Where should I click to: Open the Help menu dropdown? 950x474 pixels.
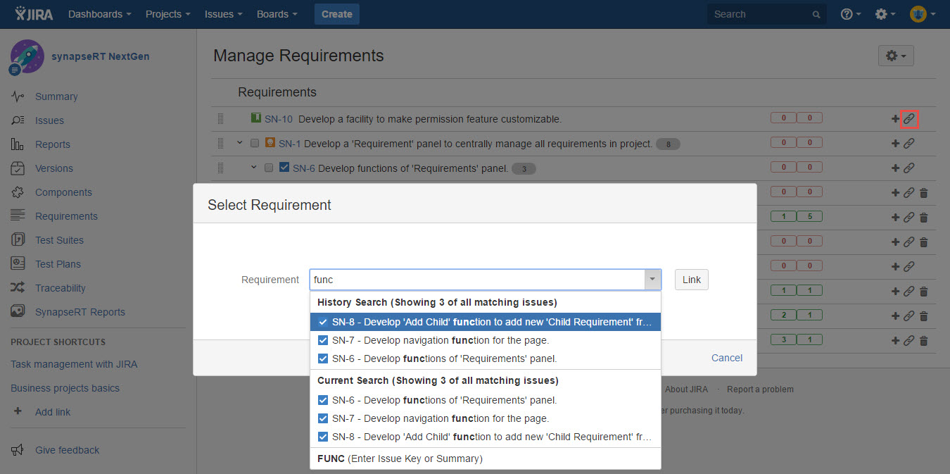click(x=851, y=14)
